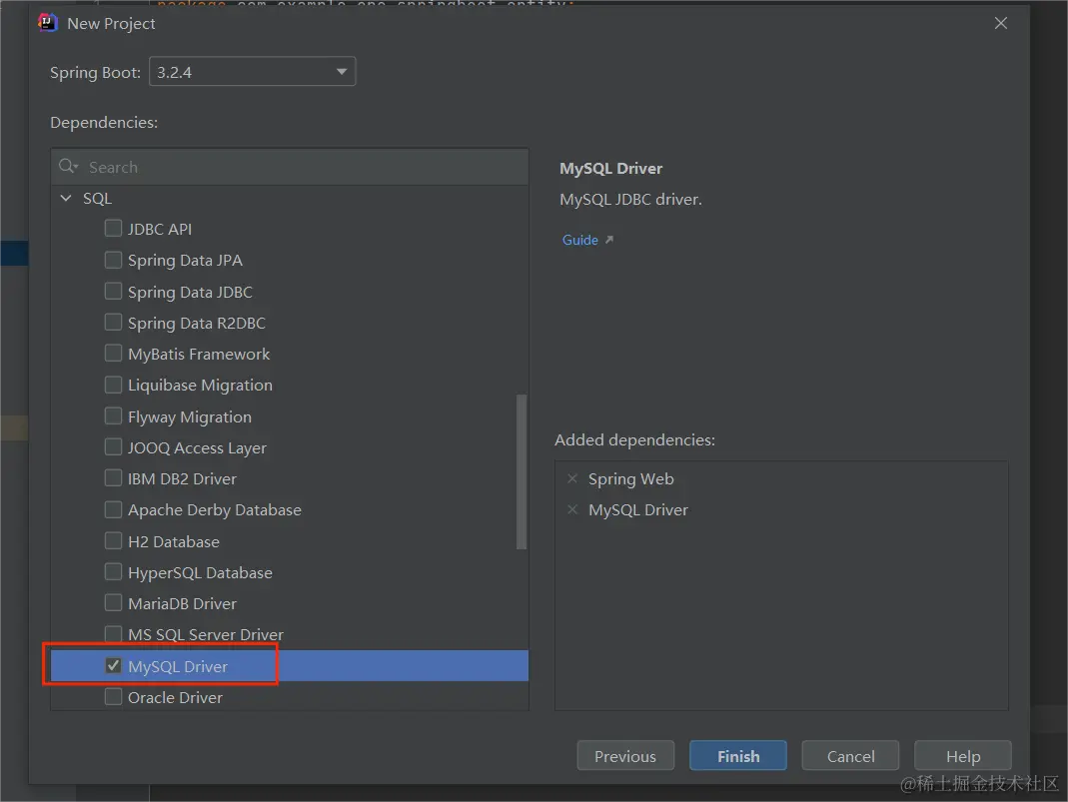Click the SQL category label
Image resolution: width=1068 pixels, height=802 pixels.
click(97, 198)
